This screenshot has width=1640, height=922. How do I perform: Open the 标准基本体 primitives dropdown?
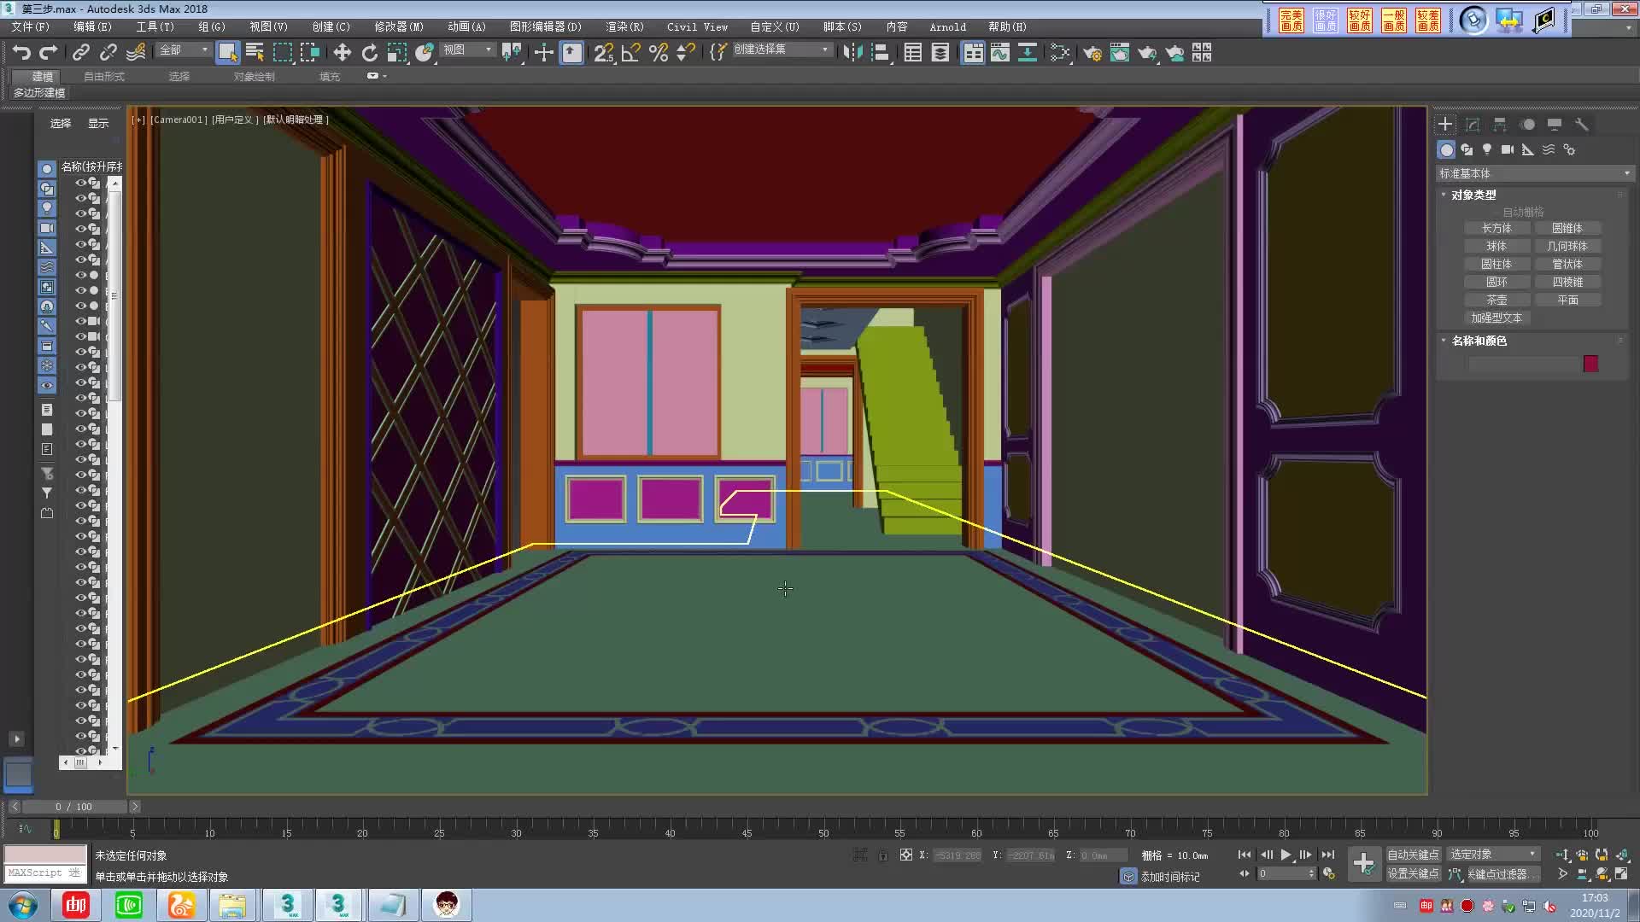coord(1534,173)
